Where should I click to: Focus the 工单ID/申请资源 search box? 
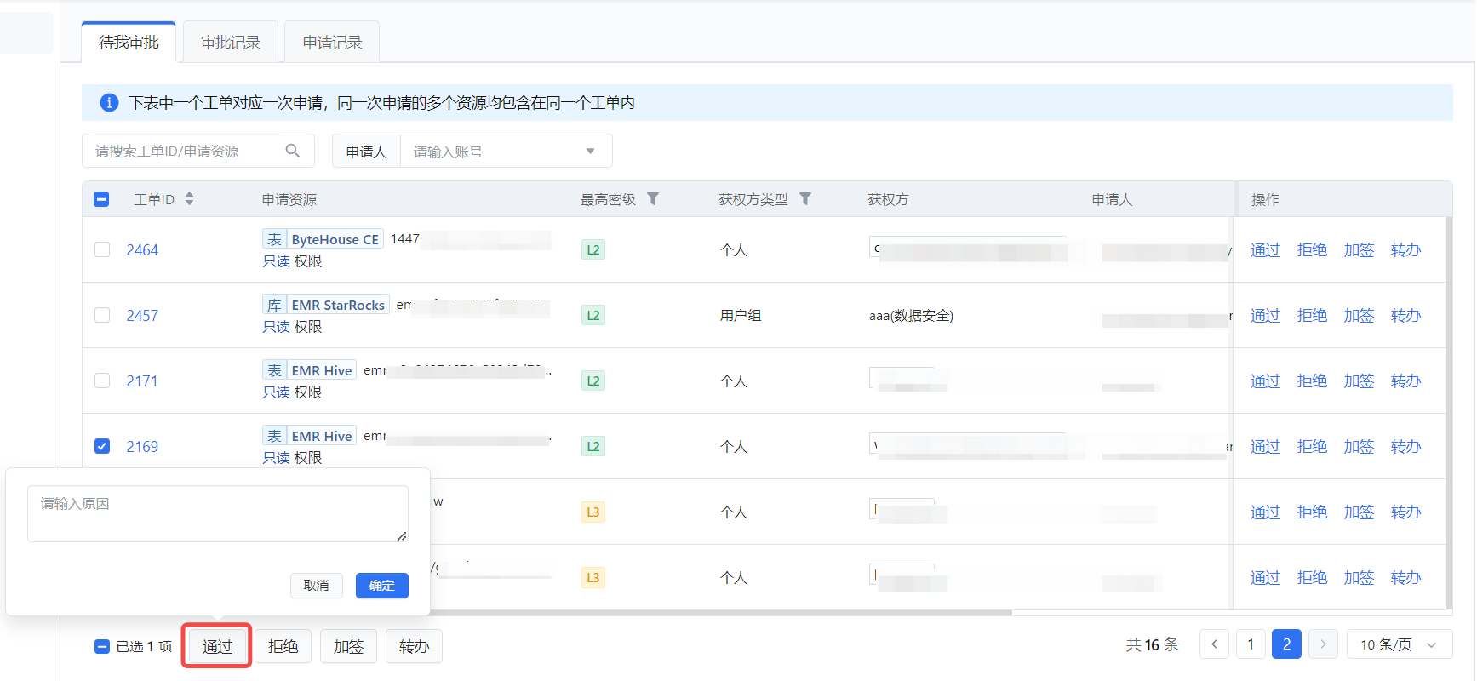tap(198, 151)
